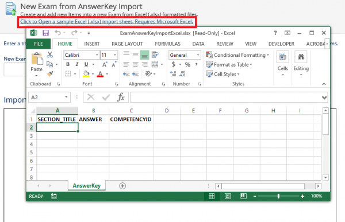Viewport: 345px width, 222px height.
Task: Click vertical scrollbar down arrow
Action: (325, 177)
